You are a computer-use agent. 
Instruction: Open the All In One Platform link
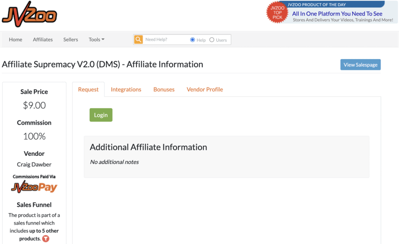point(337,14)
